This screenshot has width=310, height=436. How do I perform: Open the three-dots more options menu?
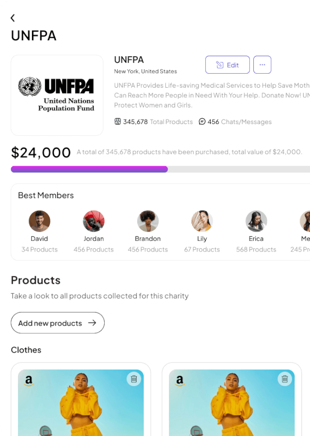262,65
